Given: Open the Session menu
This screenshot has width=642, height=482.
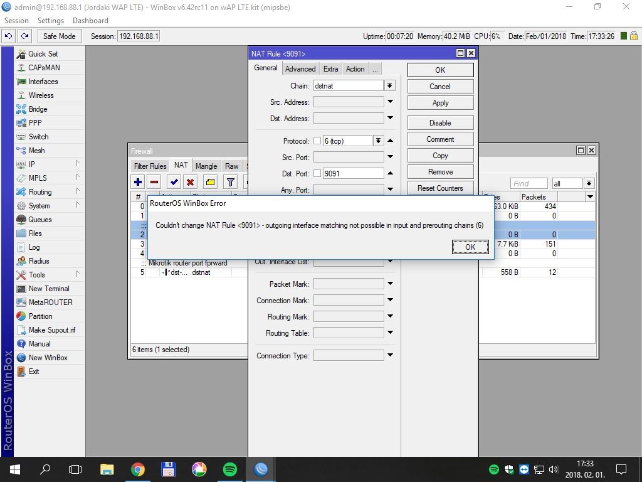Looking at the screenshot, I should coord(16,21).
